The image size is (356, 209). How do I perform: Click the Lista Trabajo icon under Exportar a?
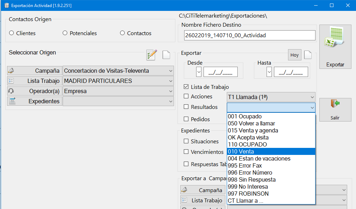pyautogui.click(x=185, y=200)
